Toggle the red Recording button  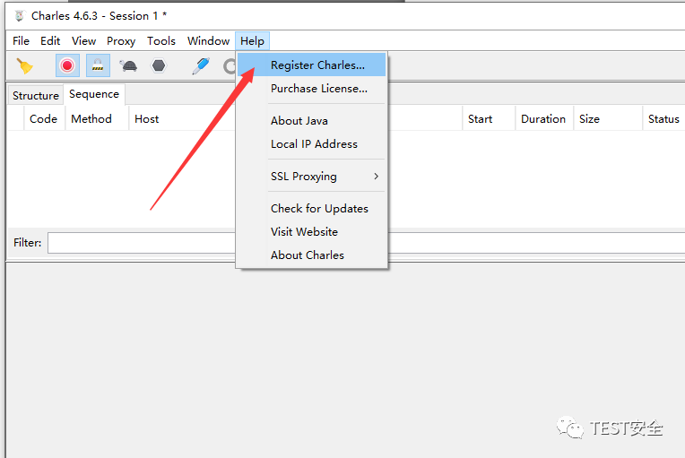click(67, 66)
